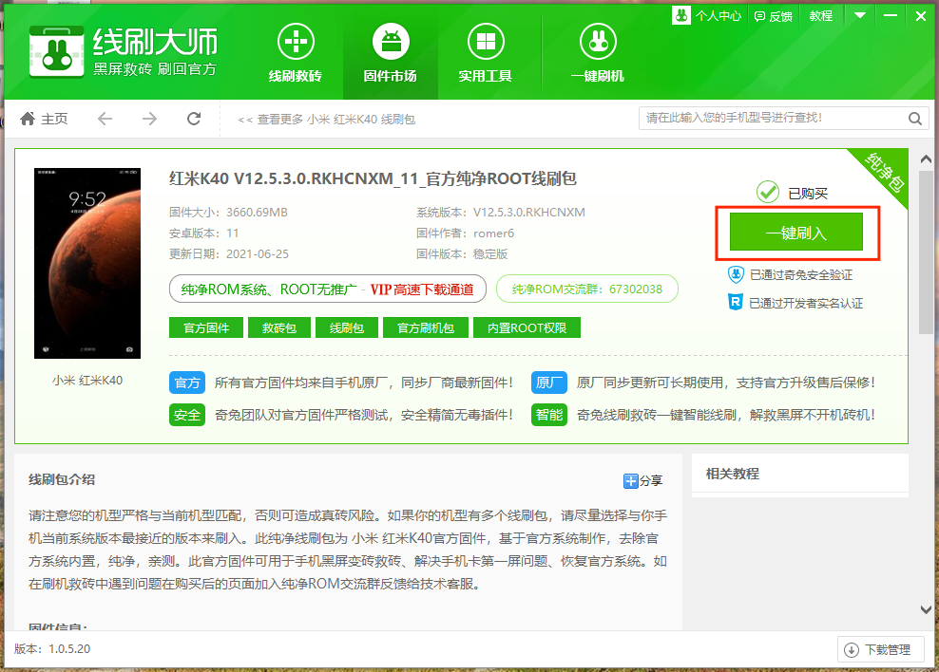Click 纯净ROM交流群: 67302038 button
This screenshot has height=672, width=939.
click(x=587, y=289)
